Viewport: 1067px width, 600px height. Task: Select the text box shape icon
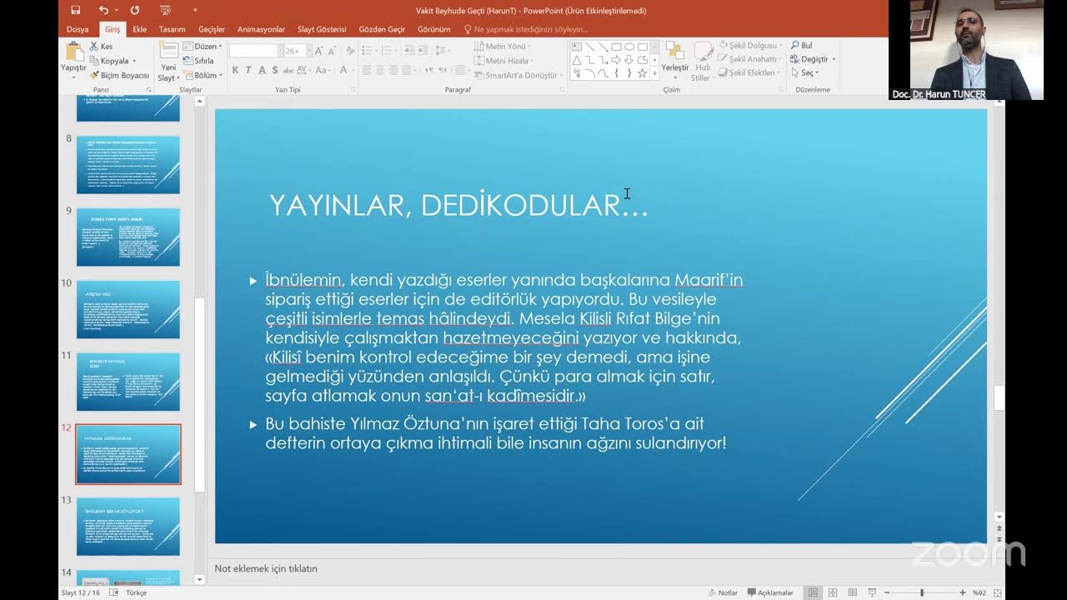point(576,47)
